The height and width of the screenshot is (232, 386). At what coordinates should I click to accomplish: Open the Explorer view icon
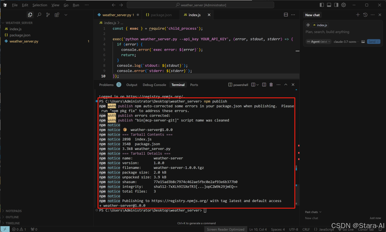click(30, 15)
